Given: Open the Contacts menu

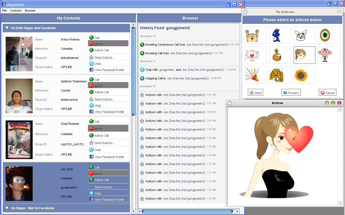Looking at the screenshot, I should [x=16, y=11].
